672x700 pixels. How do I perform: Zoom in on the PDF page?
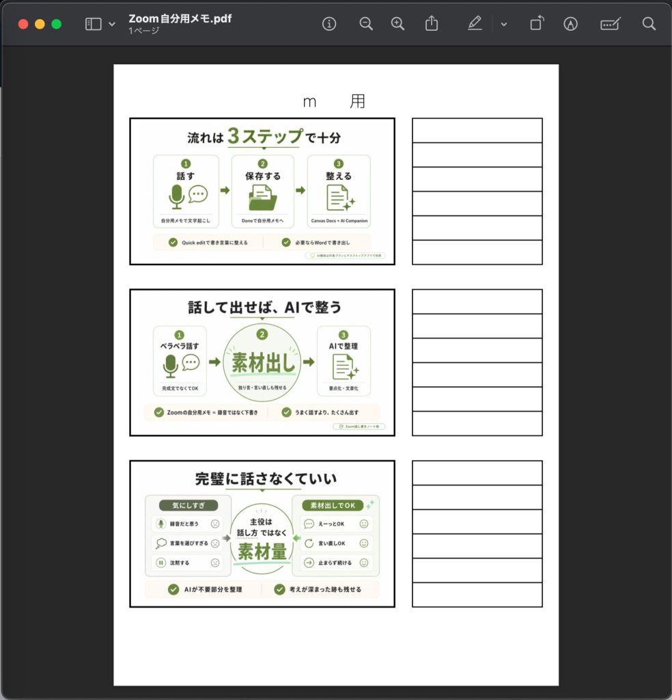(x=397, y=24)
